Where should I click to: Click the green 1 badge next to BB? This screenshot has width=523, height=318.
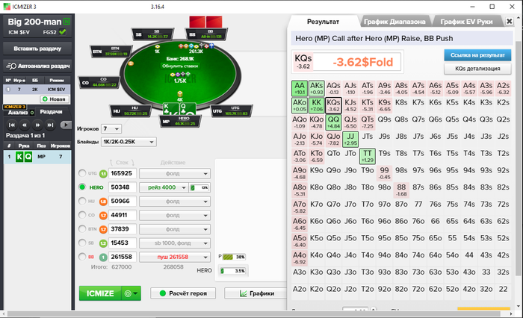tap(103, 257)
